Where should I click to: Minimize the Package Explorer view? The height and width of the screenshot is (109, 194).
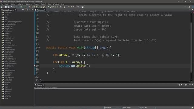(30, 10)
